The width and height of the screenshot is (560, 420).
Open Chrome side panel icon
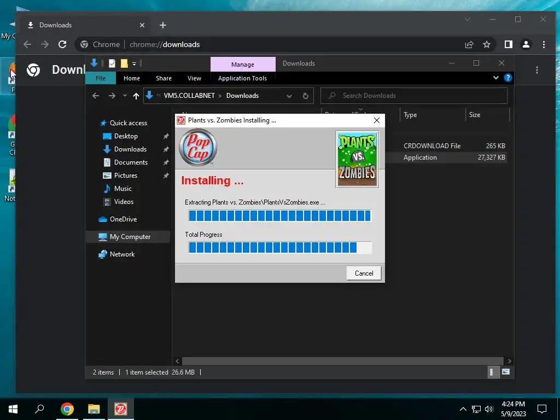click(508, 44)
